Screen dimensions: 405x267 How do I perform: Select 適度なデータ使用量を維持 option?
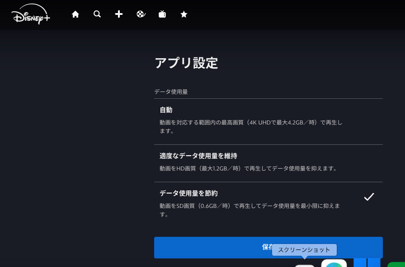(x=268, y=161)
